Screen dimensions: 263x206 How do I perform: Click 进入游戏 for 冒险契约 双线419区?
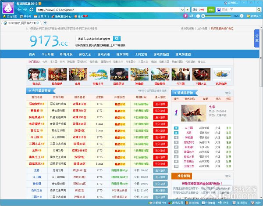point(160,104)
